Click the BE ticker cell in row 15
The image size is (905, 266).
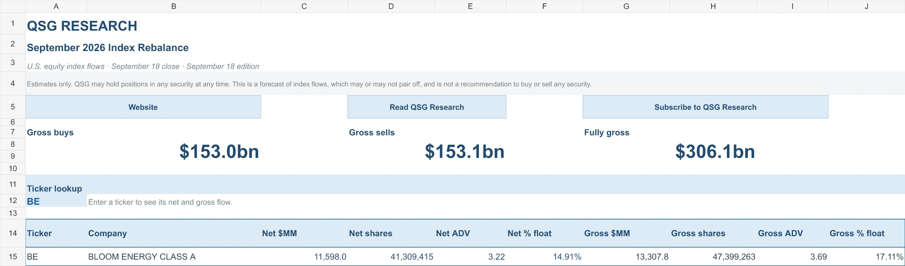56,257
